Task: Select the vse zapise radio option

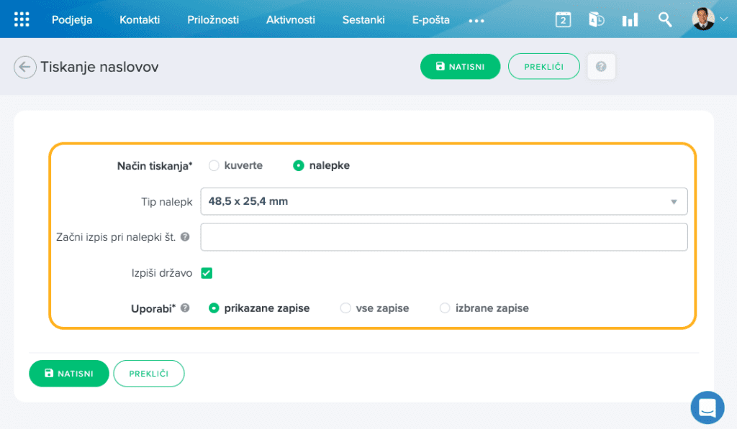Action: coord(345,308)
